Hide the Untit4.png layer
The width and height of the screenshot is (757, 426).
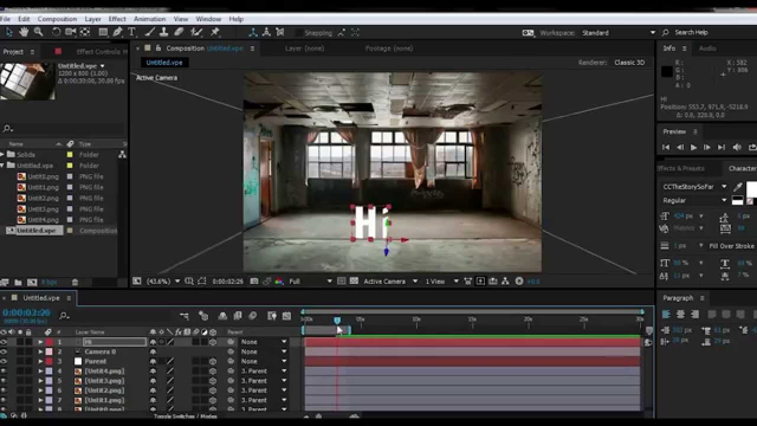[4, 371]
